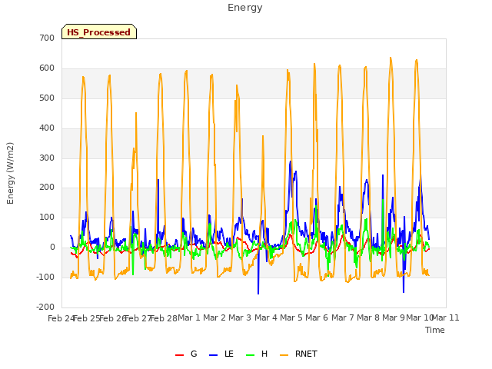Toggle the RNET series legend entry

click(298, 354)
